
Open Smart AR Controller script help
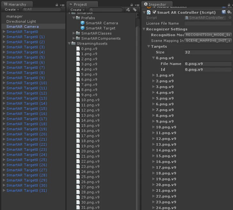click(223, 12)
